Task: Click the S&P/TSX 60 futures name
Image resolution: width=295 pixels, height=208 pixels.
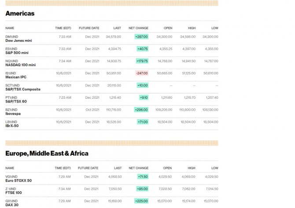Action: click(16, 101)
